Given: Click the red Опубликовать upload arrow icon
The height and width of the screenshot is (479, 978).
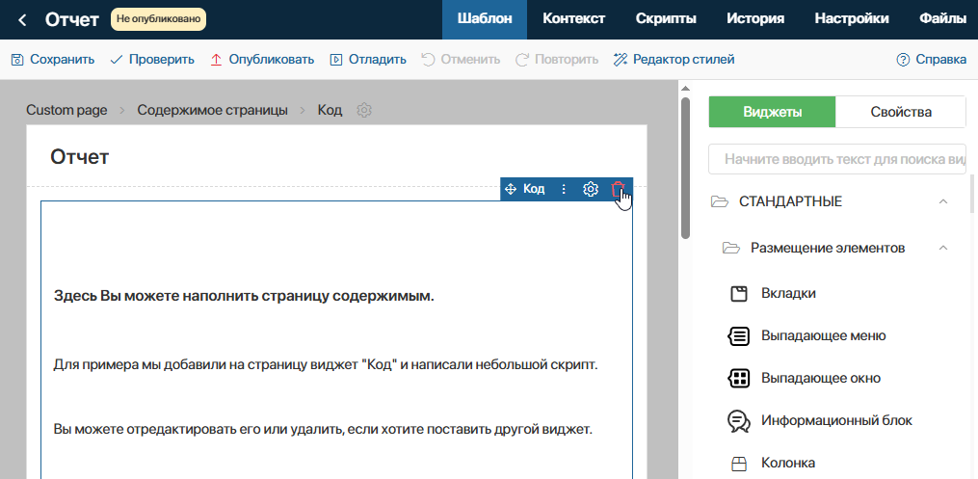Looking at the screenshot, I should click(216, 60).
